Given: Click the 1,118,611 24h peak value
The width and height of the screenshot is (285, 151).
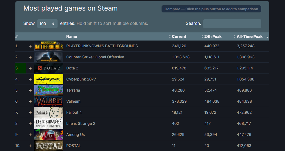Looking at the screenshot, I should (212, 57).
